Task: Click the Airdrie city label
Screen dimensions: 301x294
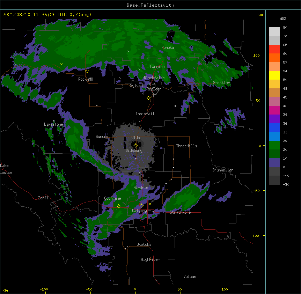Action: coord(141,188)
